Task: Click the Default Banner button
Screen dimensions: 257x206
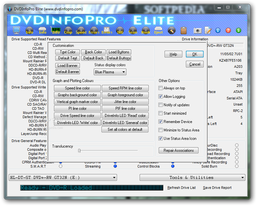Action: [x=68, y=72]
